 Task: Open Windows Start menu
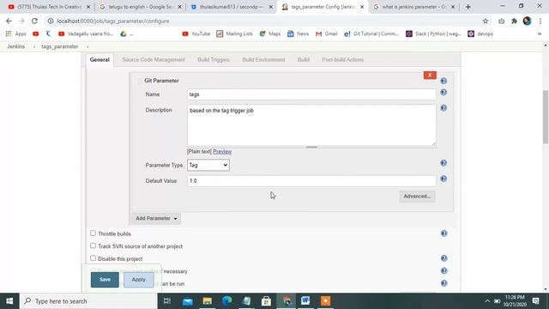tap(9, 301)
